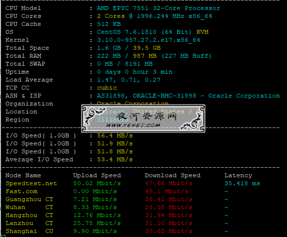This screenshot has width=287, height=237.
Task: Click the Latency column header
Action: click(x=238, y=175)
